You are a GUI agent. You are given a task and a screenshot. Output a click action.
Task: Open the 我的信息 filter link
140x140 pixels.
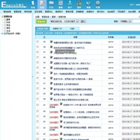pyautogui.click(x=39, y=33)
